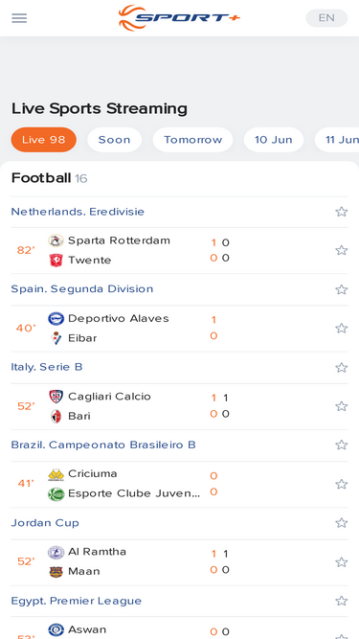
Task: Click the Sport+ logo
Action: (x=179, y=18)
